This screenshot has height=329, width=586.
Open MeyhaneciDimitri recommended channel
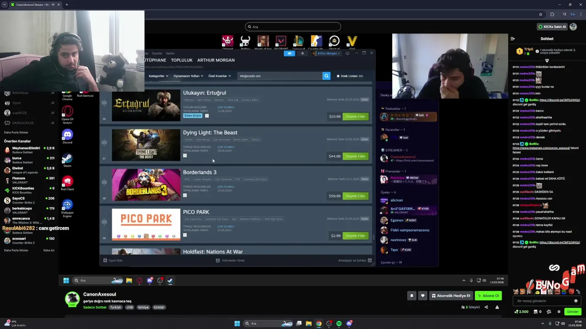[x=28, y=150]
